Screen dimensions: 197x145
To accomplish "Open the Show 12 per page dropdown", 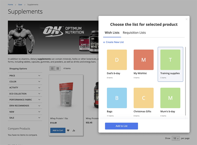I will [x=176, y=138].
